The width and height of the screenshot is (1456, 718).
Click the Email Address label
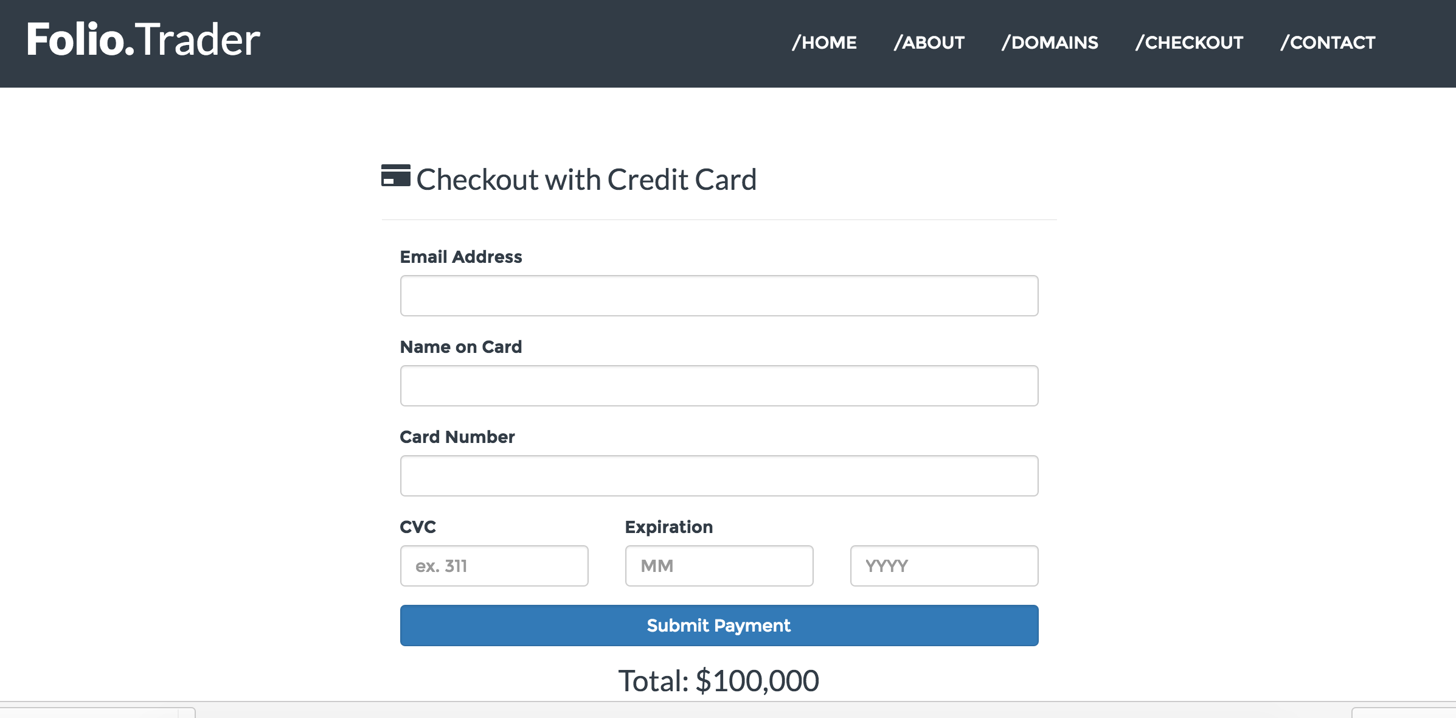click(x=461, y=257)
